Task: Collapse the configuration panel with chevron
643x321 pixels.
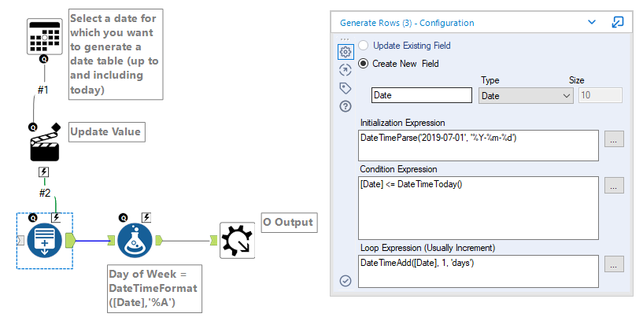Action: click(x=592, y=23)
